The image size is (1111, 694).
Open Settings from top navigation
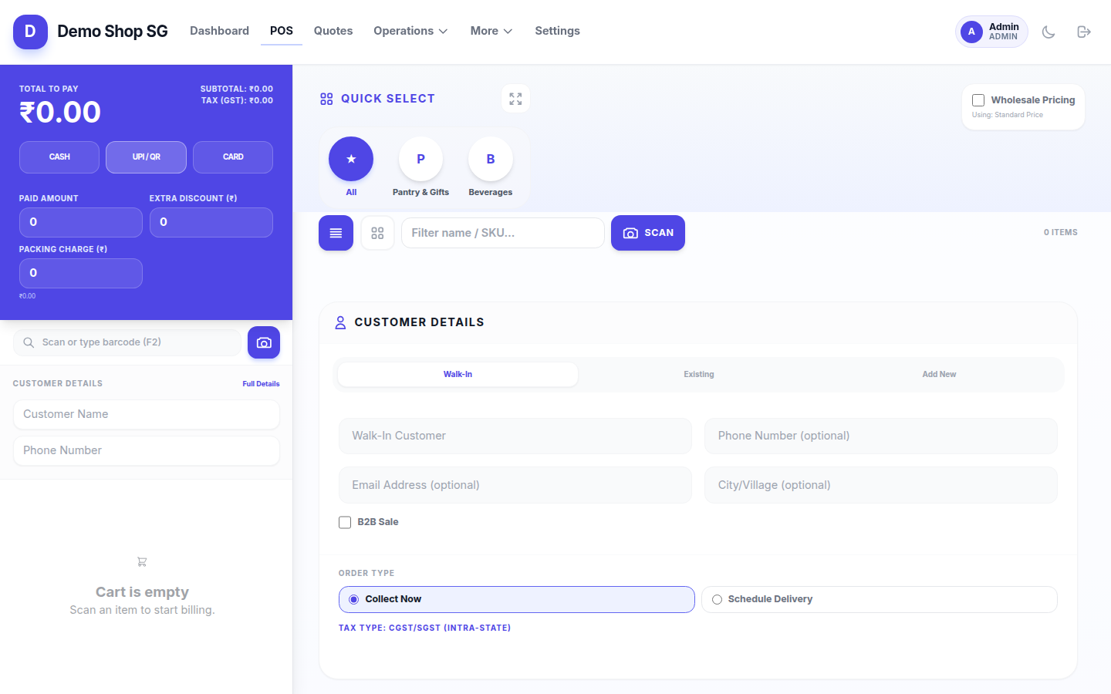click(557, 31)
